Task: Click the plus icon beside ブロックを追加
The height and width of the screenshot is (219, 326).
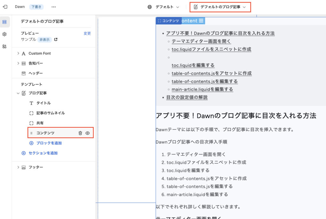Action: tap(32, 143)
